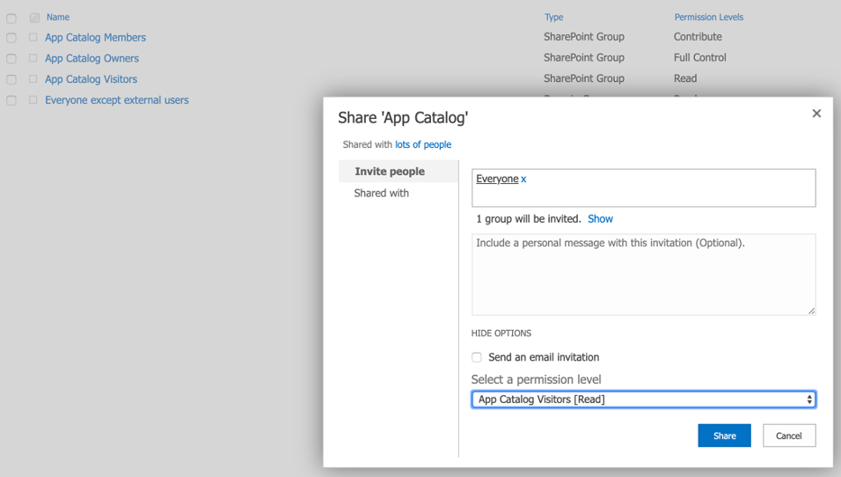Click SharePoint Group type in Visitors row
The height and width of the screenshot is (477, 841).
click(584, 78)
